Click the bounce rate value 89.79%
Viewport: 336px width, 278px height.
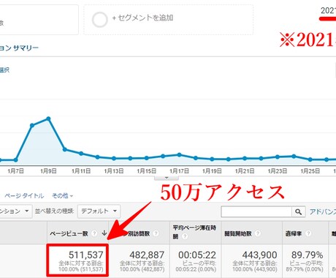(308, 255)
